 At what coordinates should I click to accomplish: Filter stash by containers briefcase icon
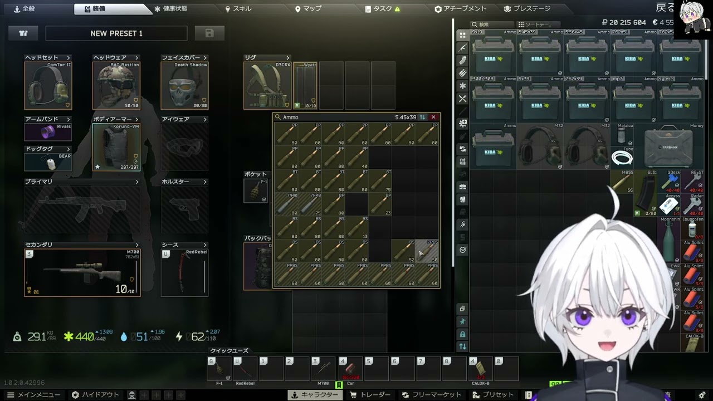coord(462,187)
